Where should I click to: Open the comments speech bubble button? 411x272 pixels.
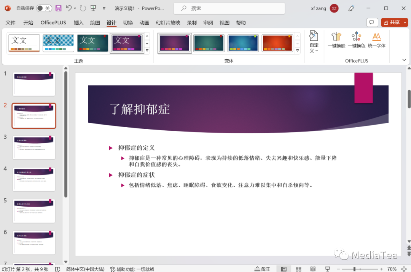[372, 22]
